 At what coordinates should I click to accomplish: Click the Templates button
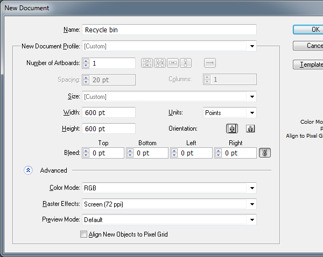(308, 65)
